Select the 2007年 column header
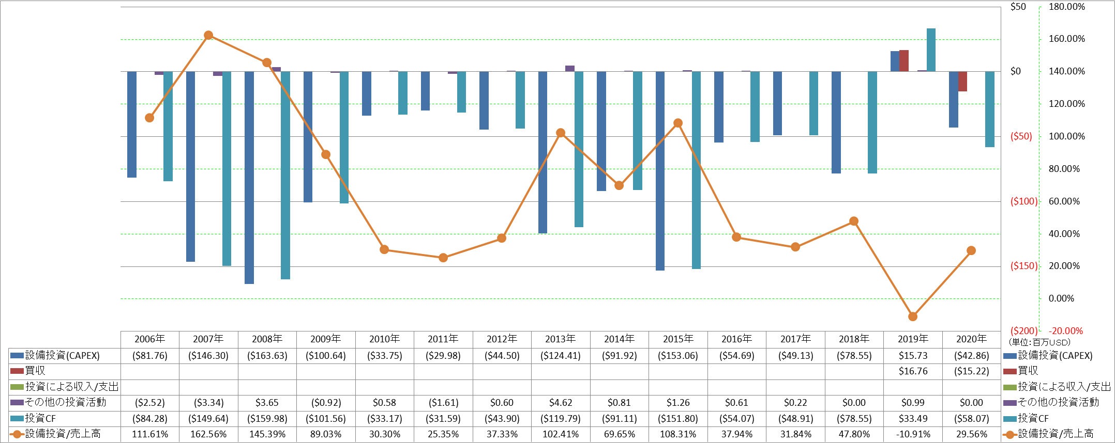 pos(208,339)
